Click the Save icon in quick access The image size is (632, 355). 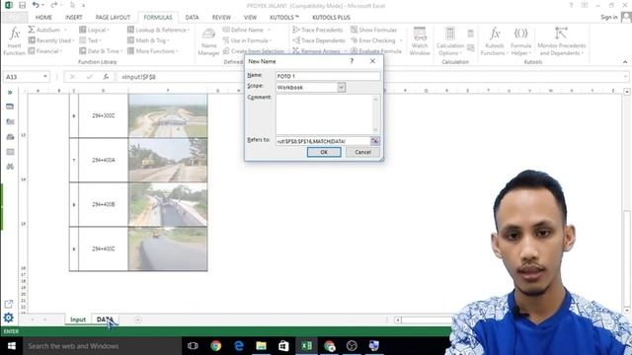[x=22, y=5]
